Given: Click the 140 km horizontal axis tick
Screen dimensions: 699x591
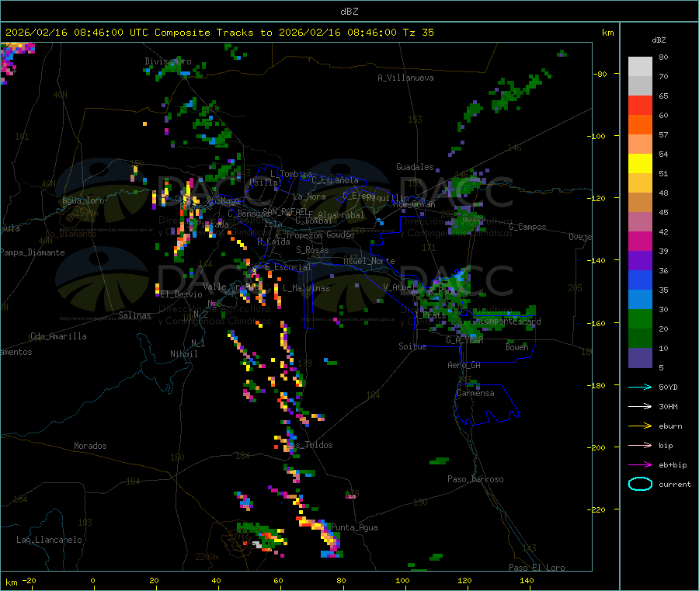Looking at the screenshot, I should 527,580.
